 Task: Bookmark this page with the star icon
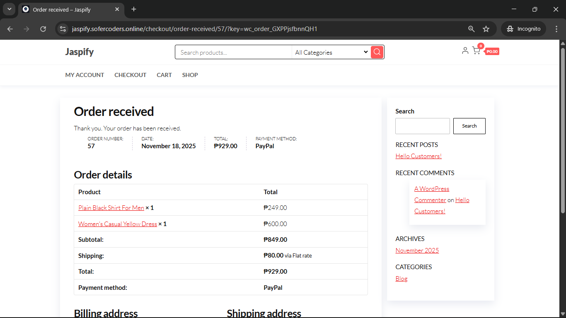(x=486, y=29)
